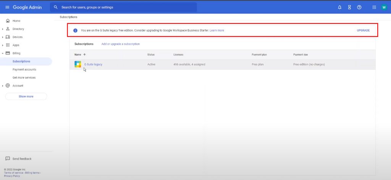Image resolution: width=391 pixels, height=180 pixels.
Task: Open the Terms of service link
Action: click(14, 173)
